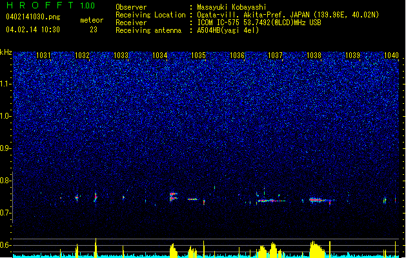Click the time marker 1035
The width and height of the screenshot is (406, 258).
click(x=198, y=55)
